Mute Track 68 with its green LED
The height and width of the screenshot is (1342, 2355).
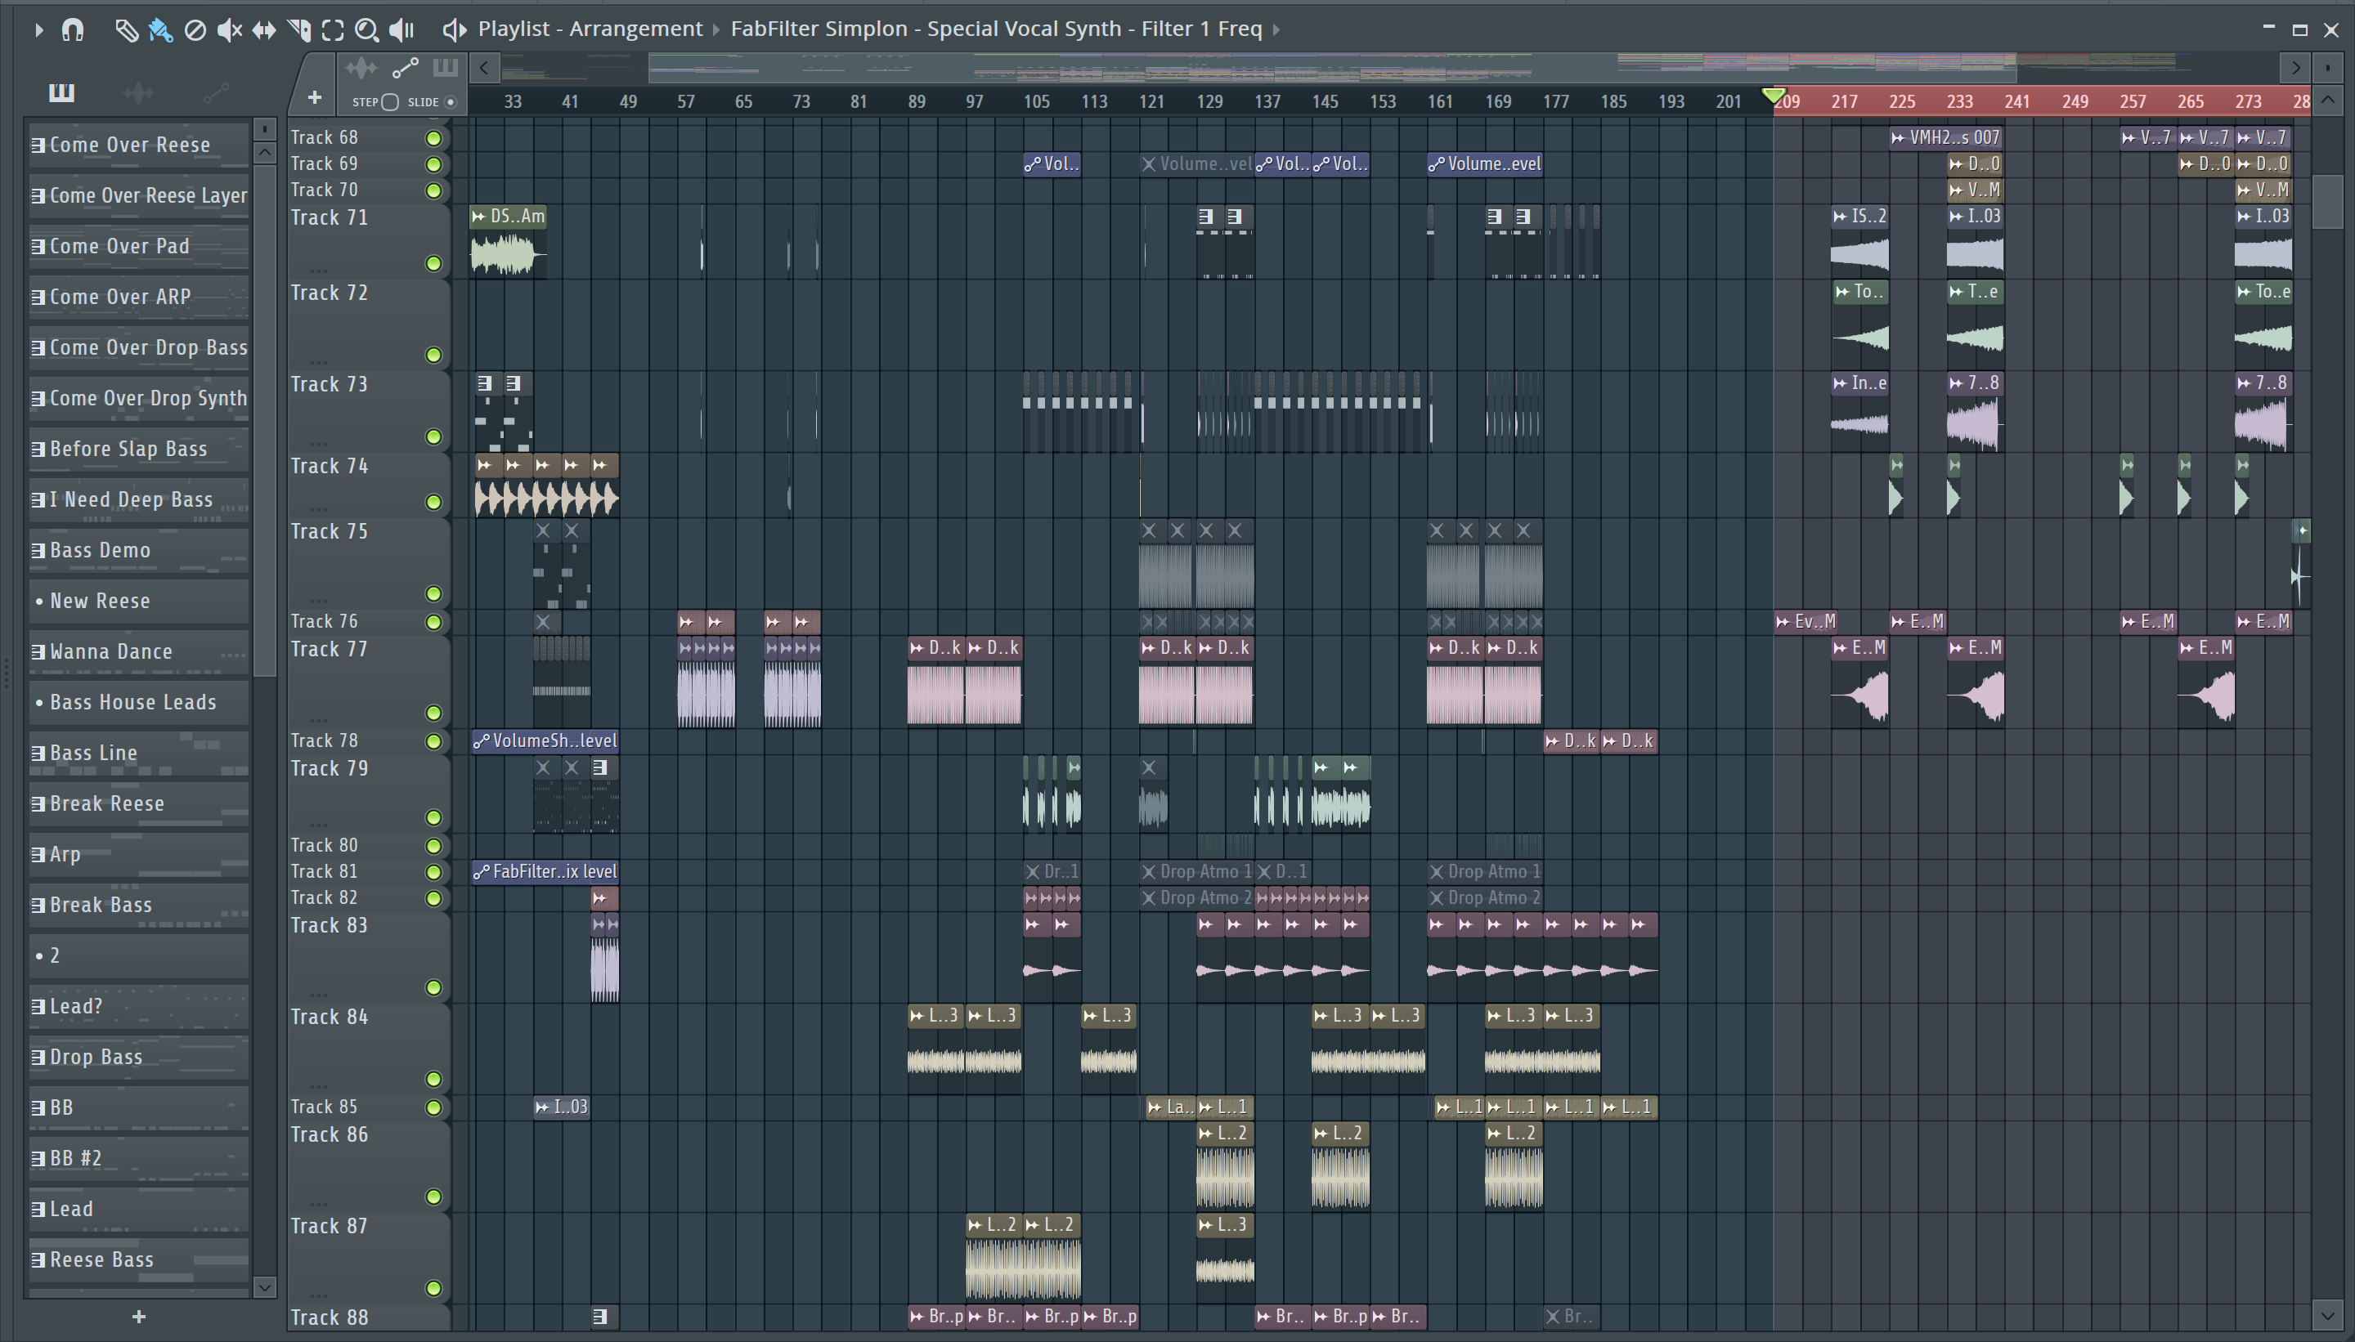(433, 138)
